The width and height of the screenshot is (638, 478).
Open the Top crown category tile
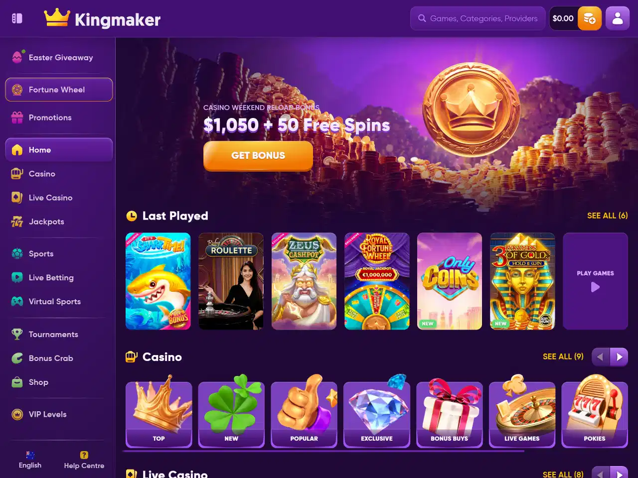coord(159,412)
